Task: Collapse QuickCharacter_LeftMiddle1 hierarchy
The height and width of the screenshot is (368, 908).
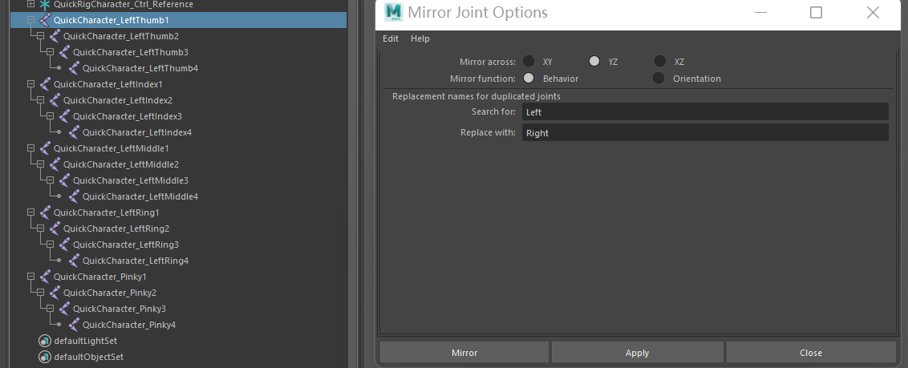Action: click(x=31, y=148)
